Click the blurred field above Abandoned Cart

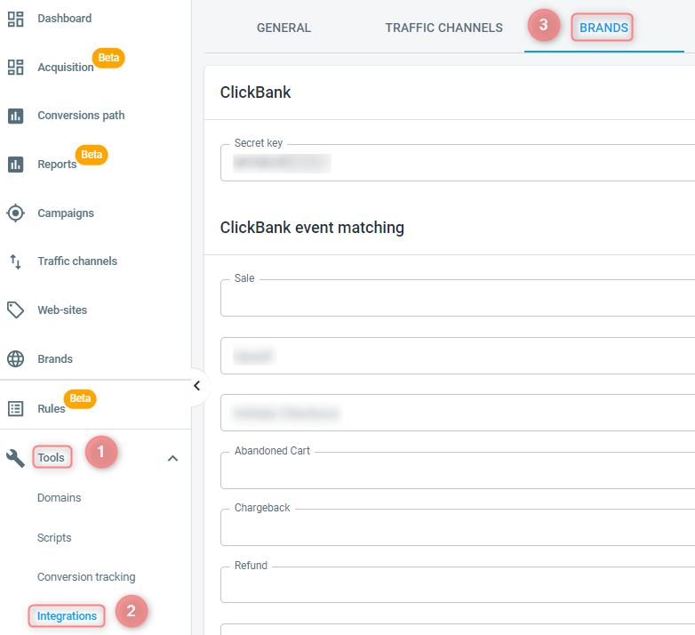coord(458,413)
